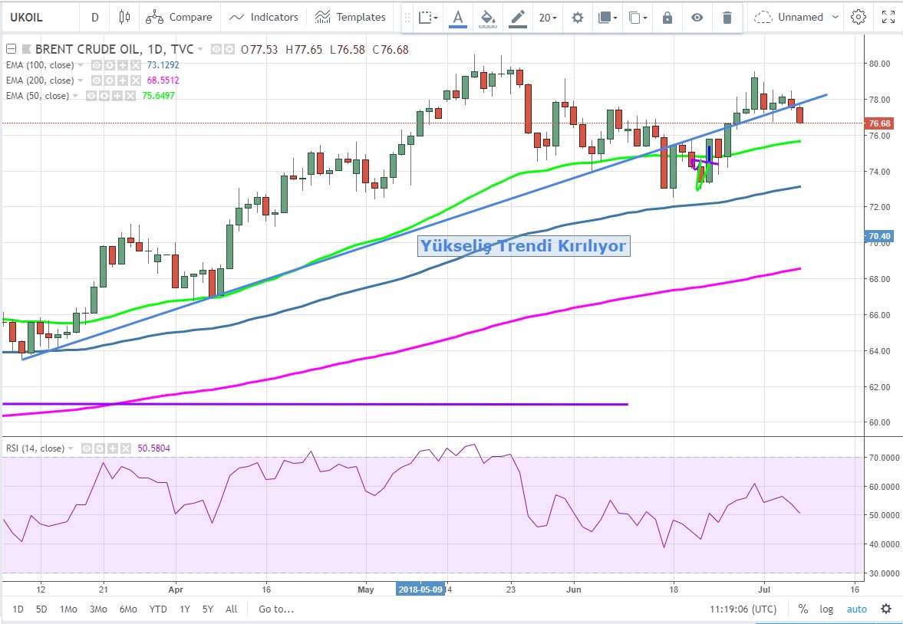Image resolution: width=903 pixels, height=624 pixels.
Task: Select the 3Mo time range
Action: pos(98,609)
